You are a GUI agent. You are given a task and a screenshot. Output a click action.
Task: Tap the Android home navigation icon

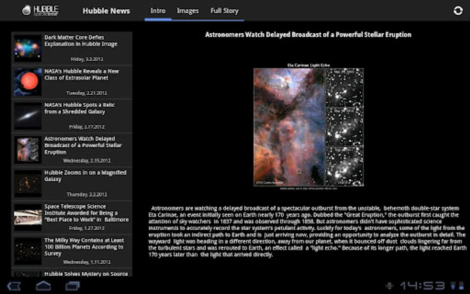coord(43,286)
